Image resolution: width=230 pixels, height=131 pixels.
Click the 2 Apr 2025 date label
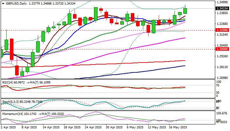click(x=8, y=127)
